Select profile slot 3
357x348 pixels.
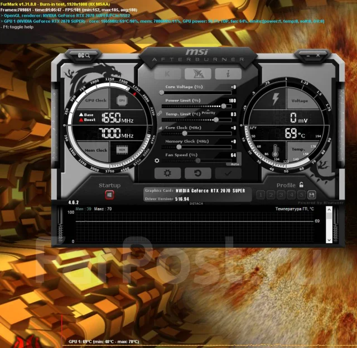[x=281, y=195]
